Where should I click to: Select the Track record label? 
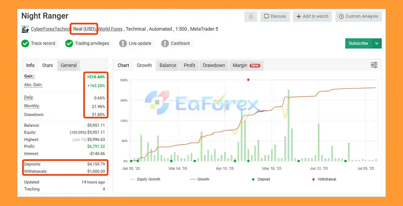[43, 43]
